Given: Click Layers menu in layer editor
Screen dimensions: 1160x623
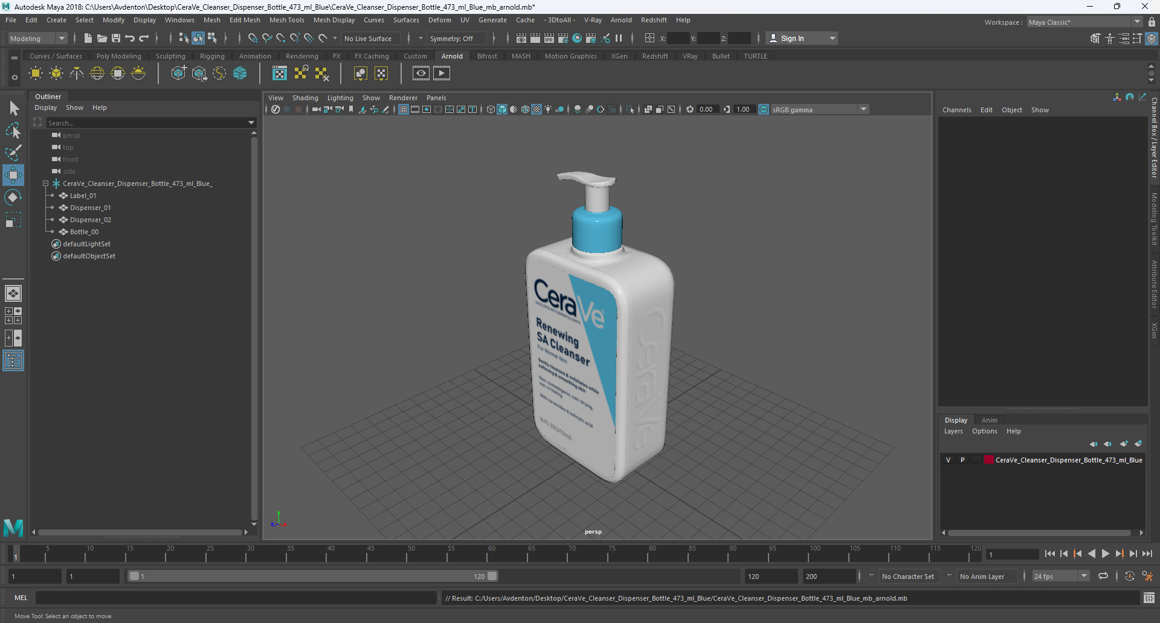Looking at the screenshot, I should [x=953, y=431].
